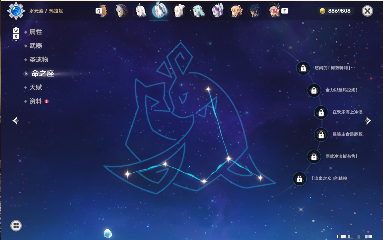Open the 属性 attributes menu
The width and height of the screenshot is (383, 240).
36,32
